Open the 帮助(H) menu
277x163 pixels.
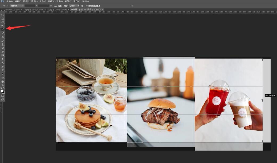[85, 1]
